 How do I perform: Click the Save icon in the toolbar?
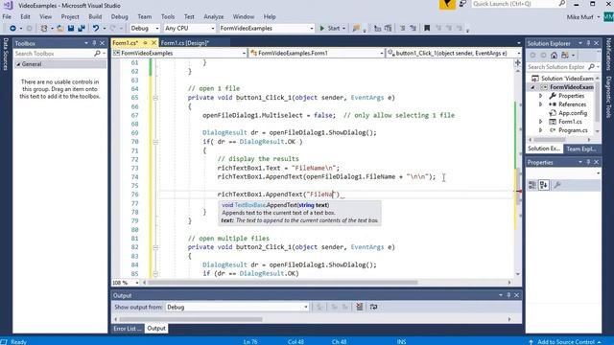(71, 28)
